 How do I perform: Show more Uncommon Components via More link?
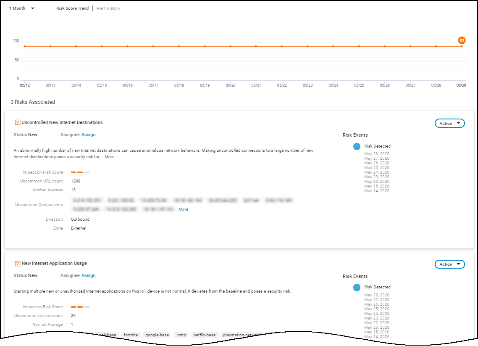183,209
